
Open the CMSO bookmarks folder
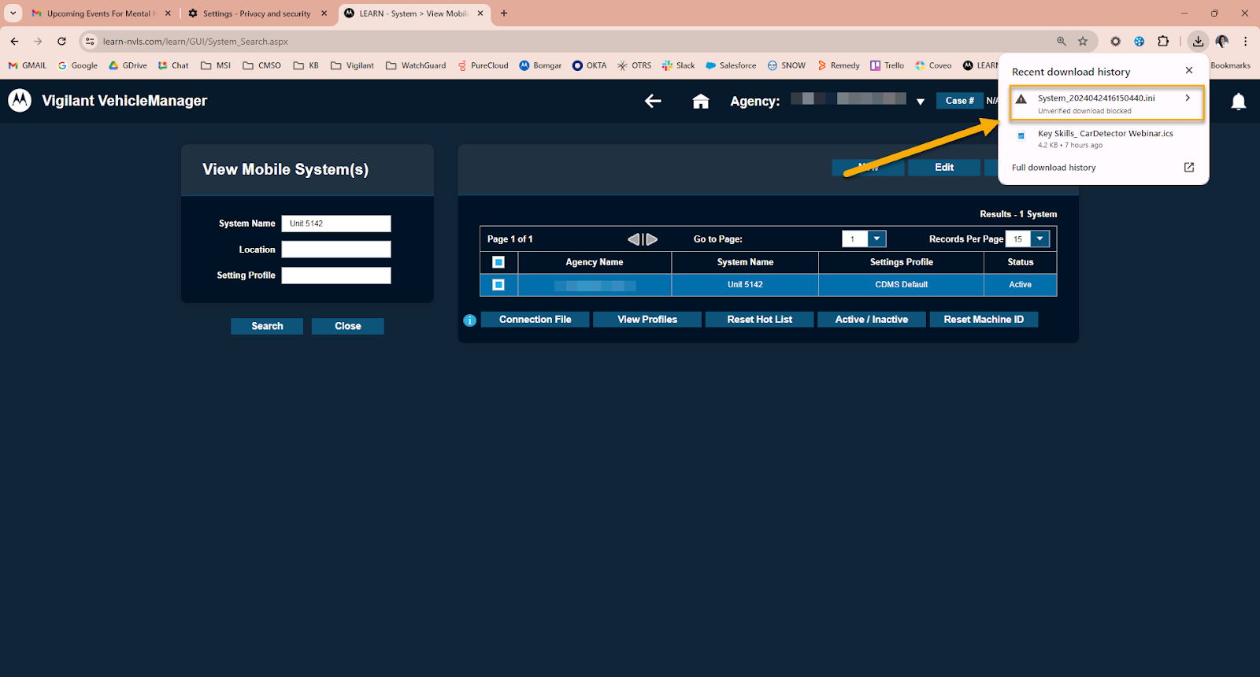pyautogui.click(x=261, y=65)
